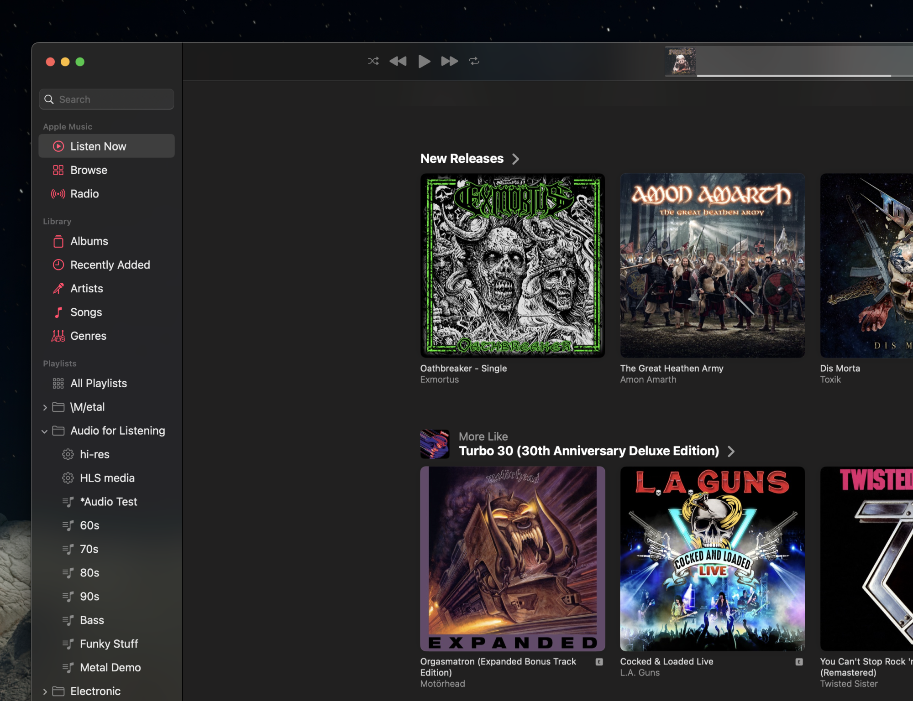Click the Radio broadcast icon
Screen dimensions: 913x701
pos(58,194)
